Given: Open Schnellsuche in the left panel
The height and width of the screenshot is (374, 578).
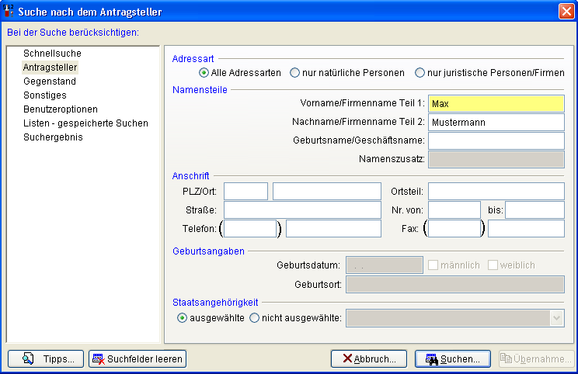Looking at the screenshot, I should pos(52,54).
